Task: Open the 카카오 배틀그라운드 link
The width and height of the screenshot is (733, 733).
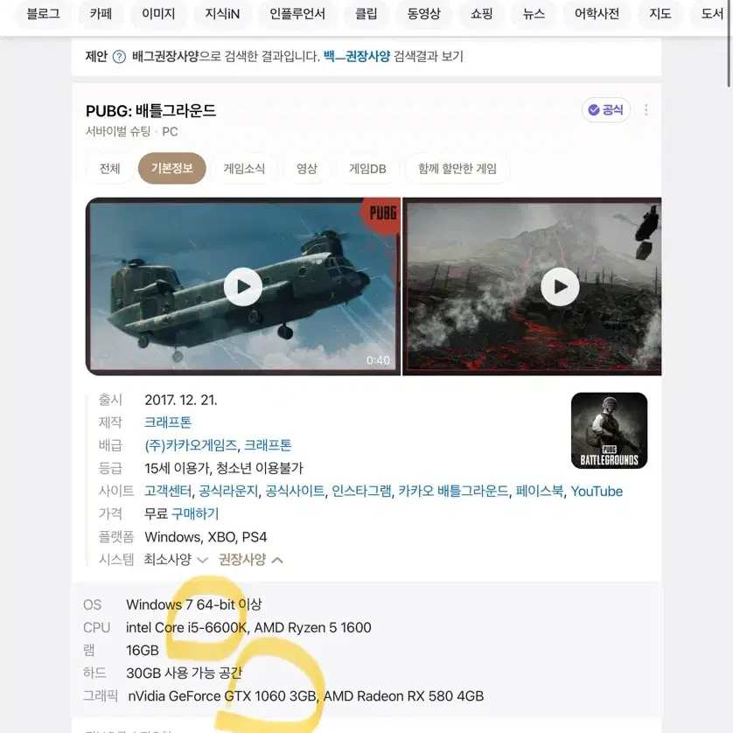Action: point(453,492)
